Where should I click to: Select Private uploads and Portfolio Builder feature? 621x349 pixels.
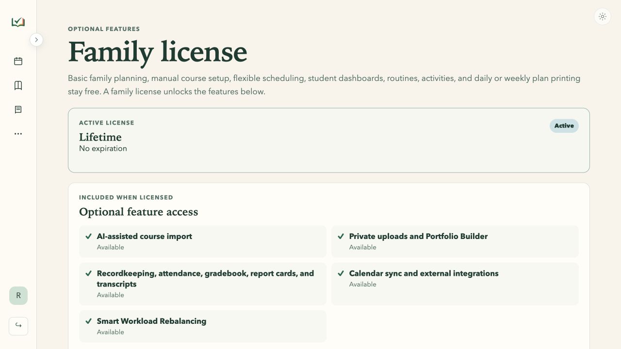point(455,241)
